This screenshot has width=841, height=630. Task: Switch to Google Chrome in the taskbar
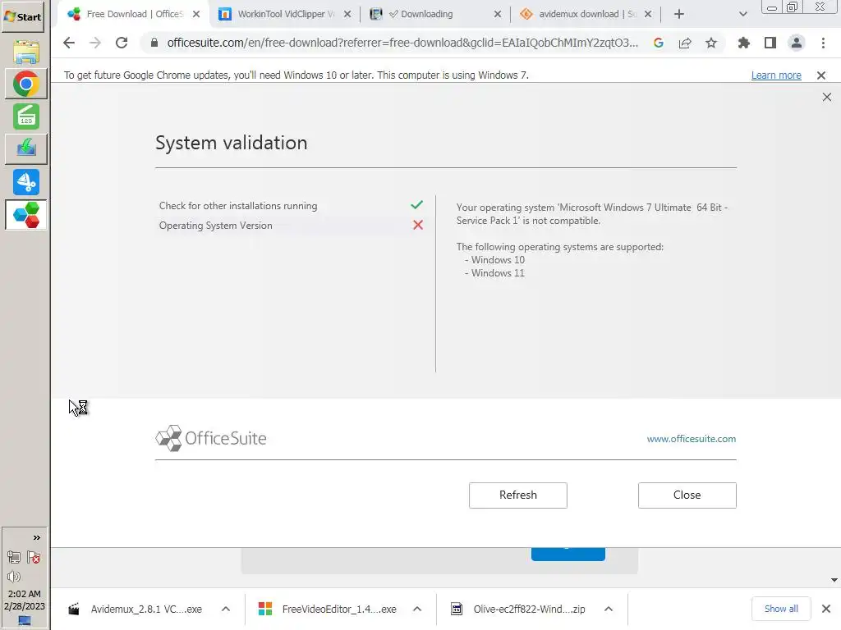25,84
